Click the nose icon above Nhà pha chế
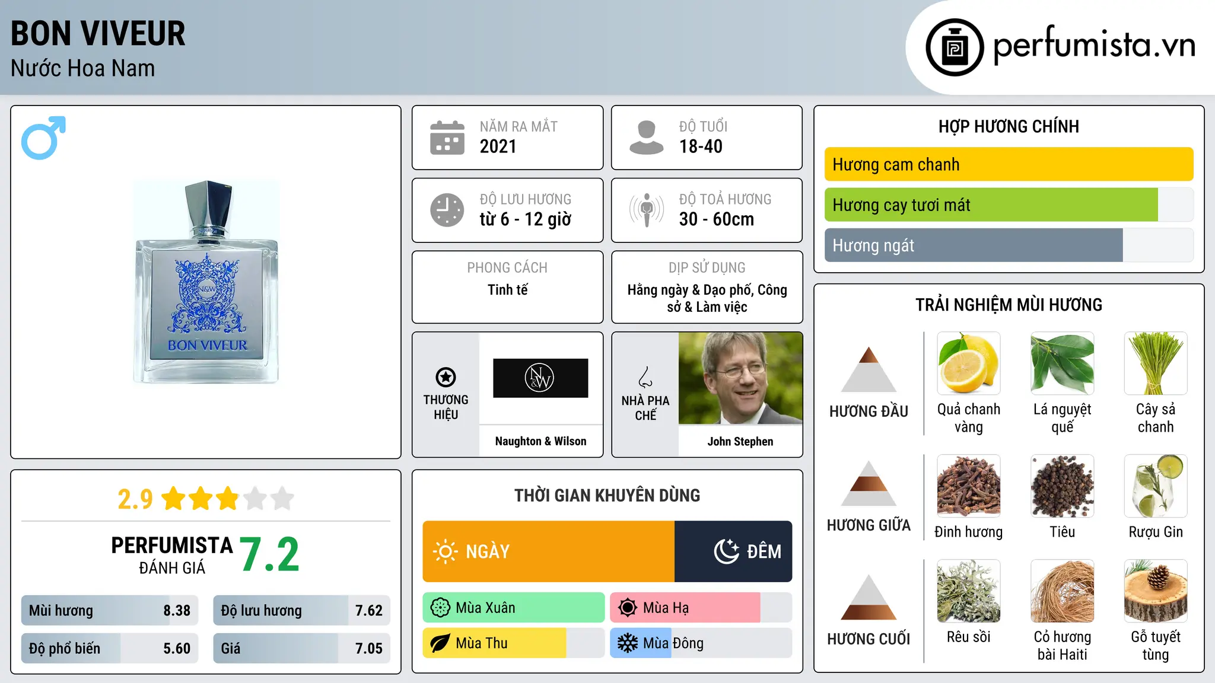 click(645, 377)
